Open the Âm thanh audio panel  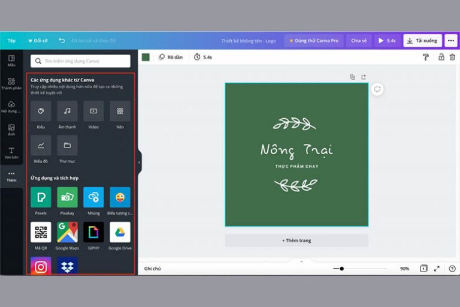click(67, 112)
